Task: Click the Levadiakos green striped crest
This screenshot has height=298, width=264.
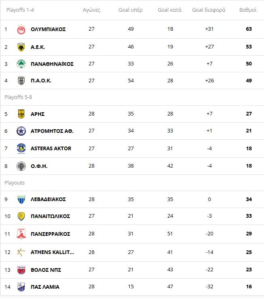Action: [x=21, y=199]
